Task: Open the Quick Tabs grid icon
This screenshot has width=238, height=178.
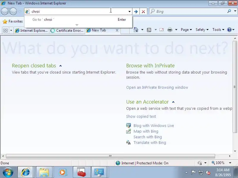Action: [5, 31]
